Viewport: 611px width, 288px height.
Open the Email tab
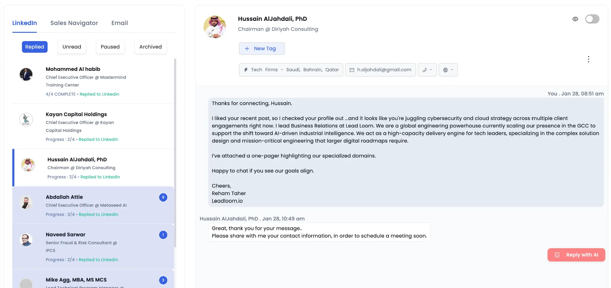(x=120, y=23)
